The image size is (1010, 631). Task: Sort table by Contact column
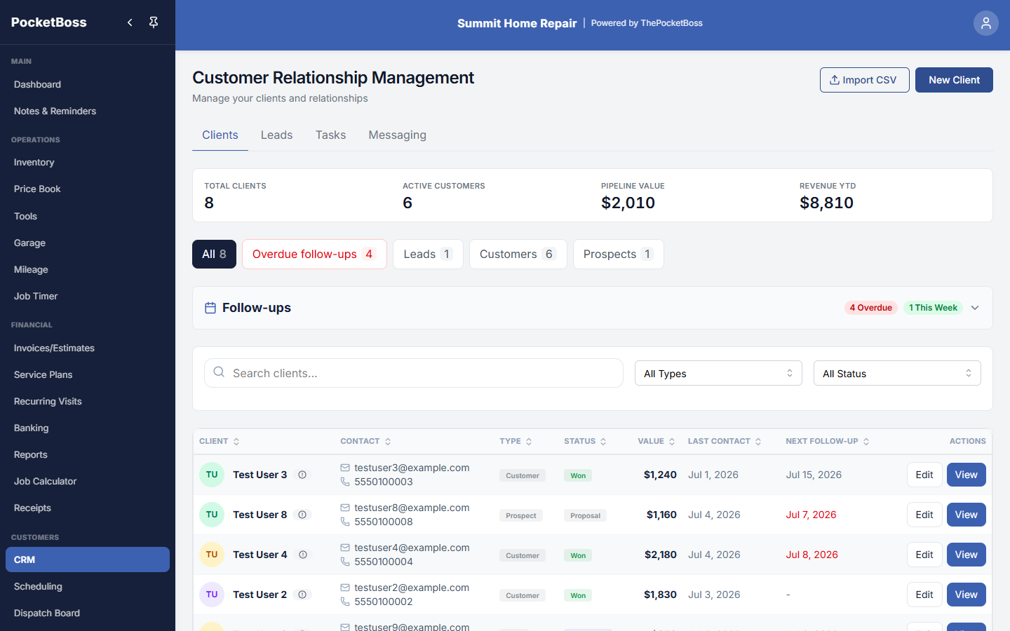pos(366,441)
